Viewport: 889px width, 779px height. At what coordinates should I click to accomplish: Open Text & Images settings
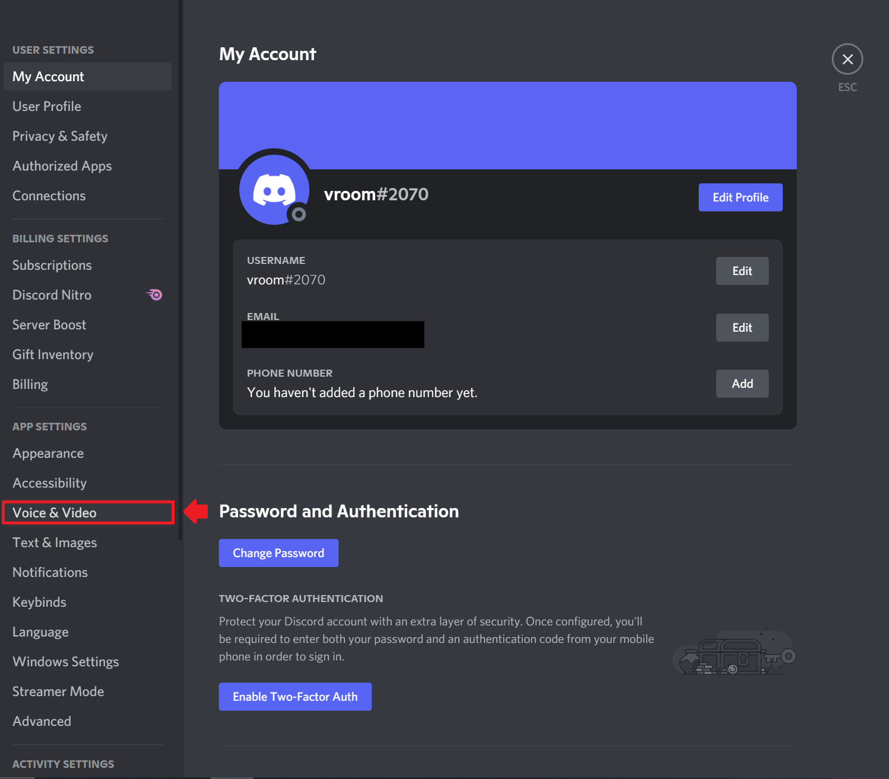88,542
